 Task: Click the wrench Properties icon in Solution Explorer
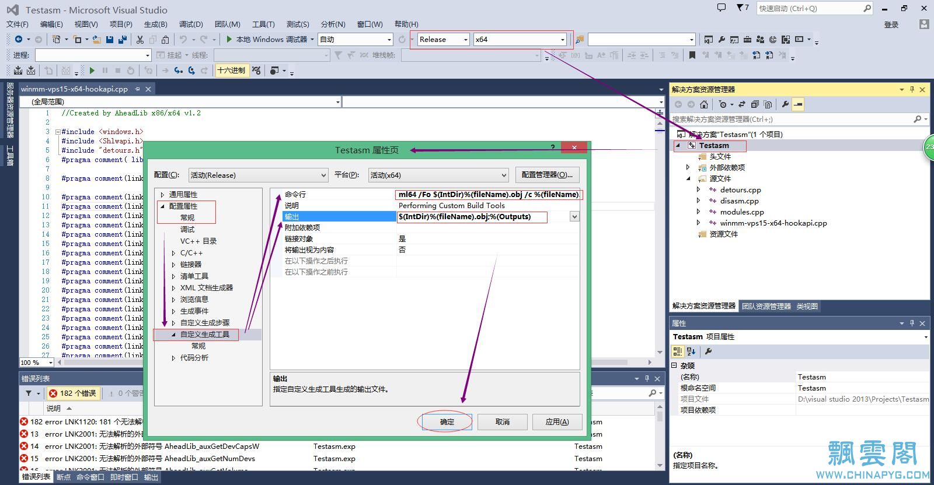[x=785, y=104]
